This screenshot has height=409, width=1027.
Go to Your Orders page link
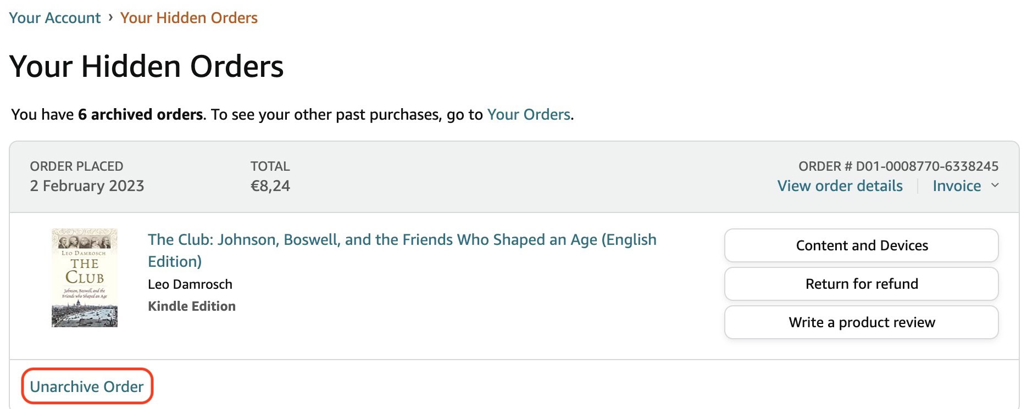(x=529, y=115)
